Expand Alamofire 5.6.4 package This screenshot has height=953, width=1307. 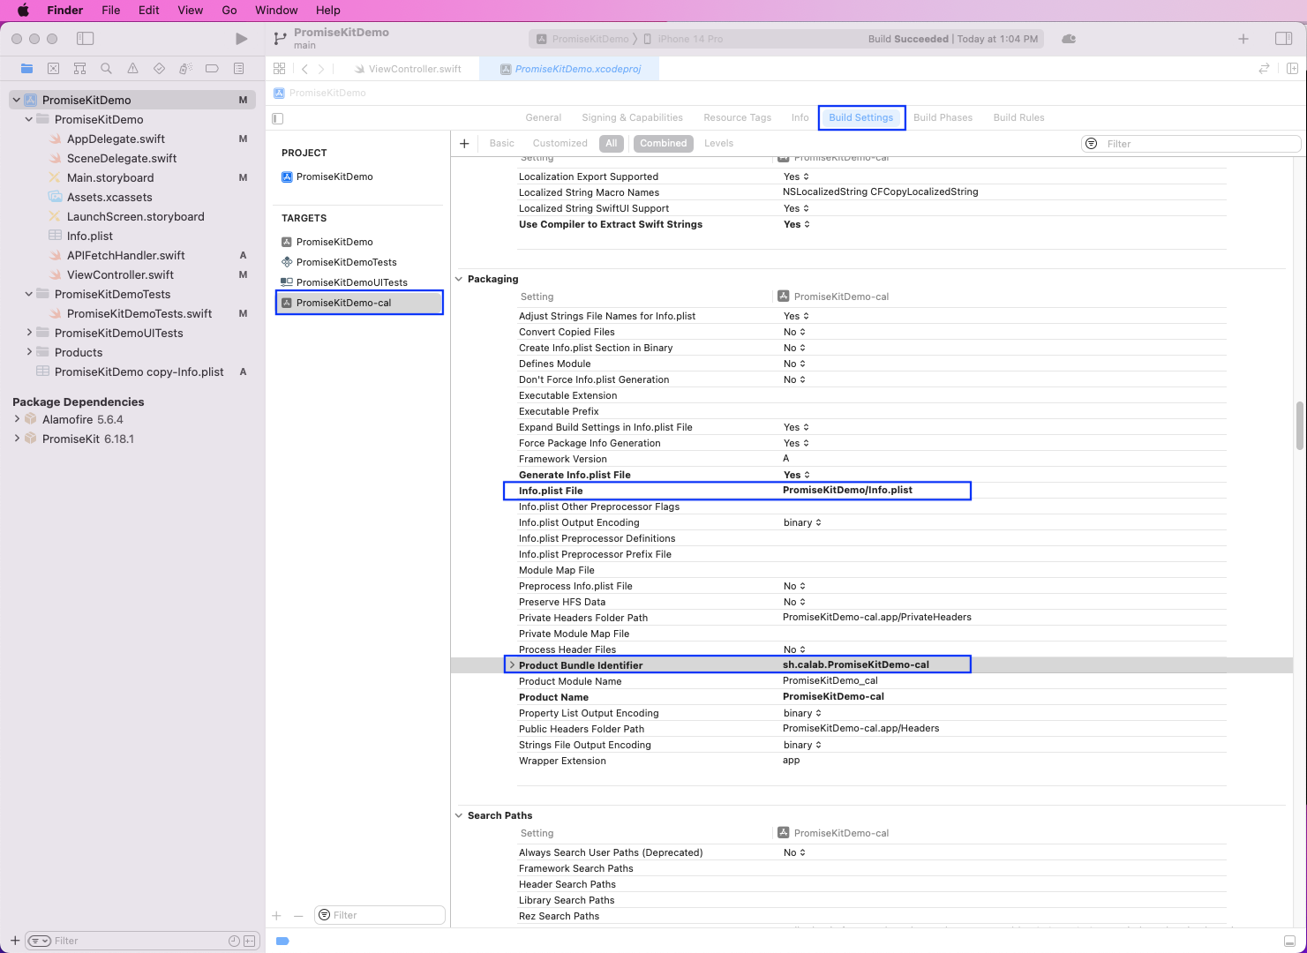[x=17, y=419]
